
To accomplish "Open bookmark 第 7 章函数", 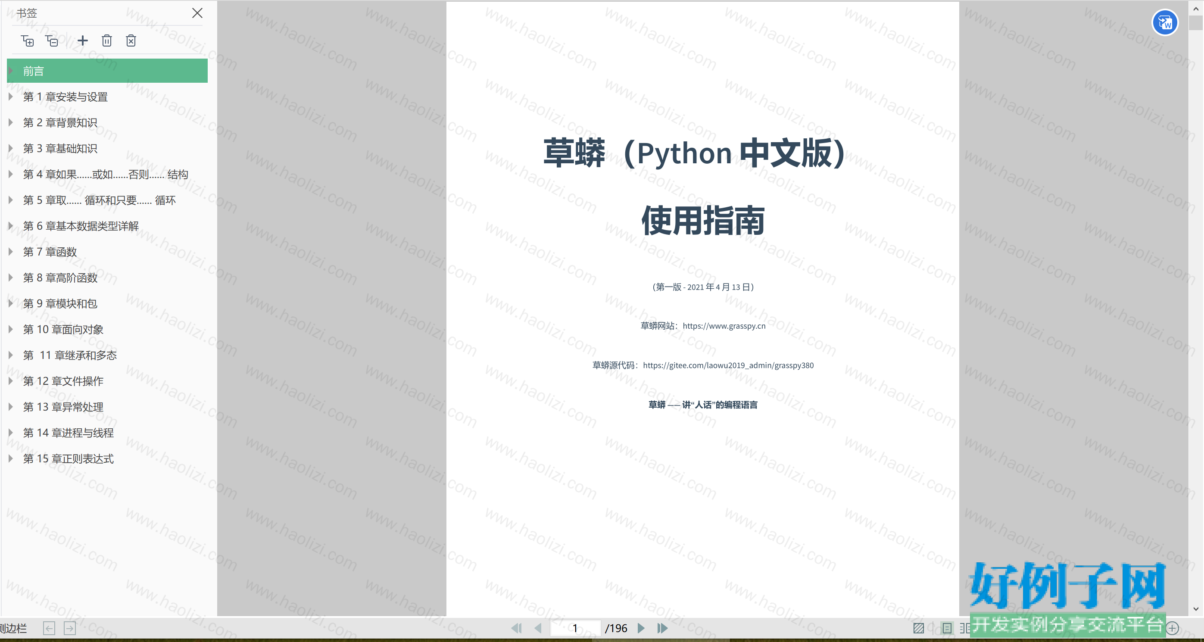I will 50,252.
